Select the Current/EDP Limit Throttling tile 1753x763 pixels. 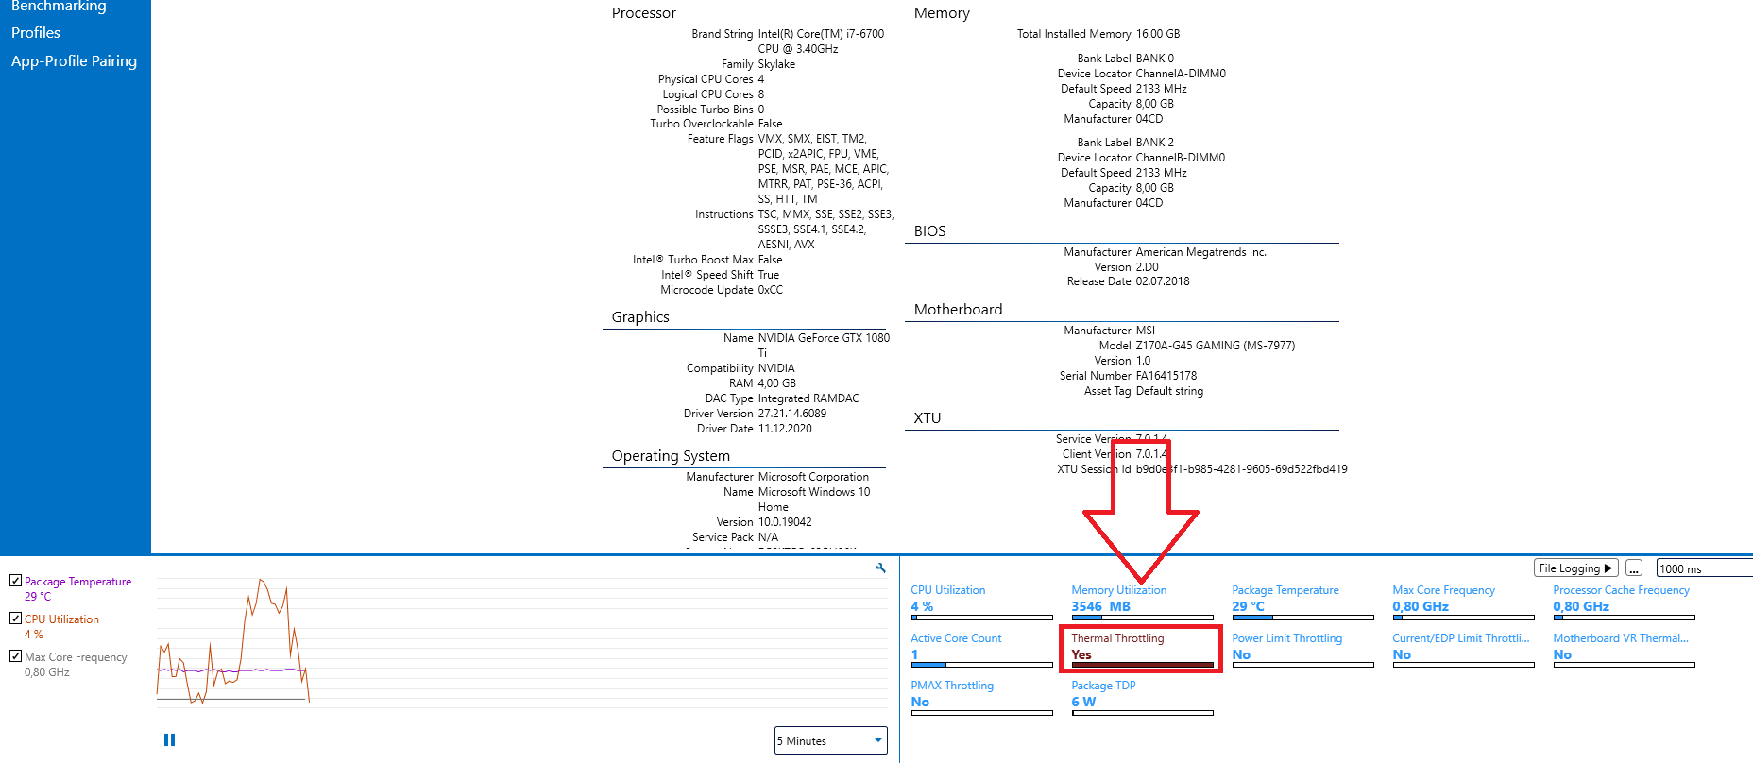click(x=1463, y=650)
